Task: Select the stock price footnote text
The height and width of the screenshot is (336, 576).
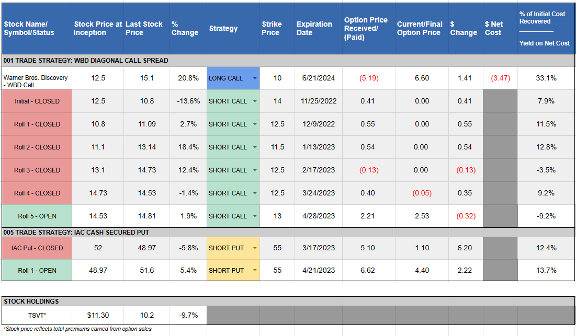Action: [77, 329]
